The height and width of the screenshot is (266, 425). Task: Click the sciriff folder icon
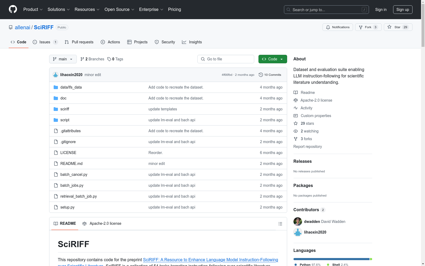[x=56, y=109]
